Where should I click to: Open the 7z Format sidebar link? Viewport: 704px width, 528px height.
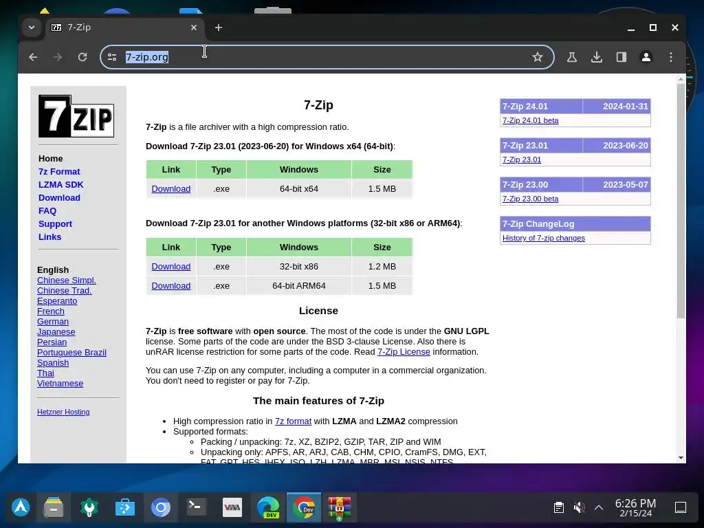(x=59, y=171)
